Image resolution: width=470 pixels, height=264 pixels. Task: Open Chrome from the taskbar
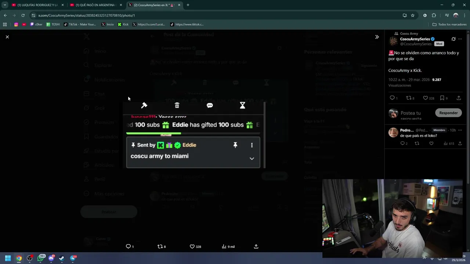(19, 258)
